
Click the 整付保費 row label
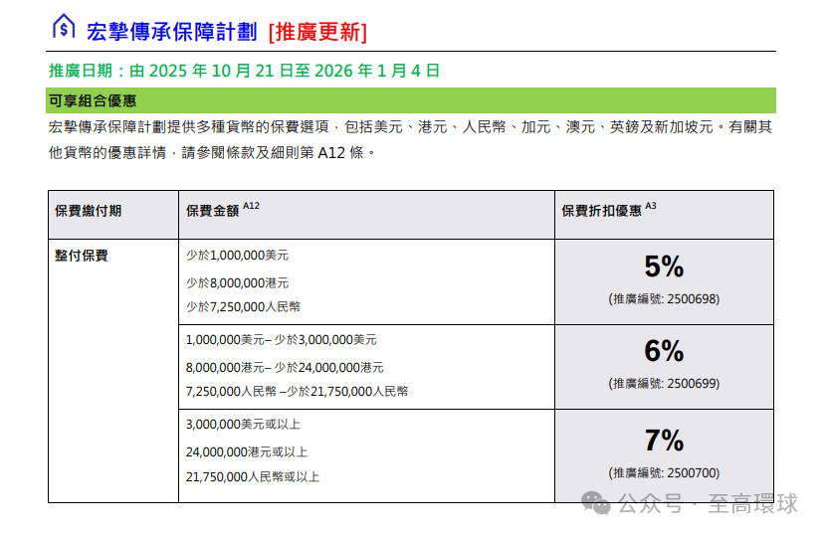pos(82,256)
